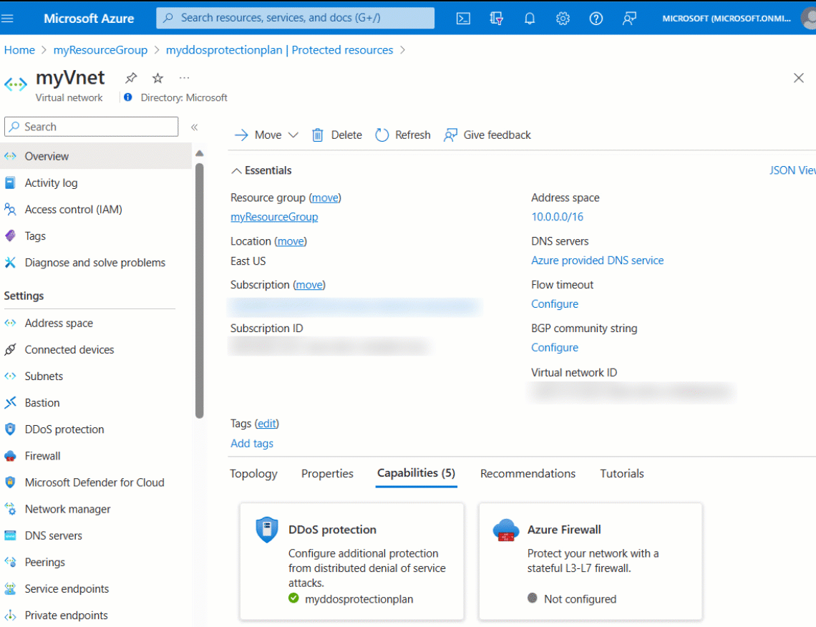Open address space 10.0.0.0/16 link

(558, 217)
